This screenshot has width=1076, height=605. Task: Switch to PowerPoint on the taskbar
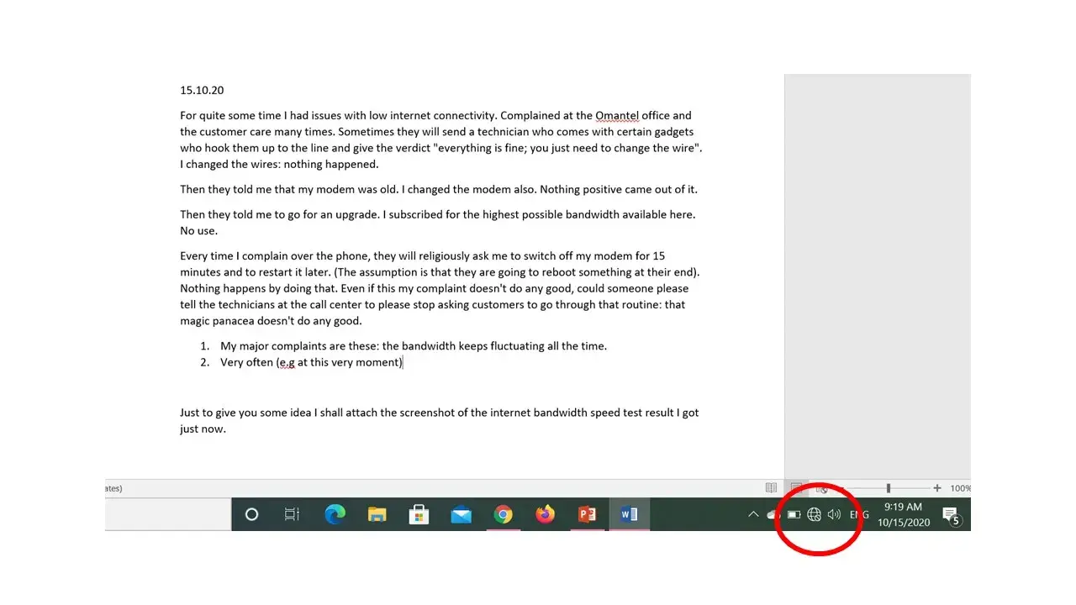(x=587, y=514)
